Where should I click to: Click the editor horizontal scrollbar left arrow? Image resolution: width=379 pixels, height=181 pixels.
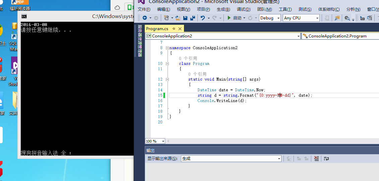click(168, 141)
